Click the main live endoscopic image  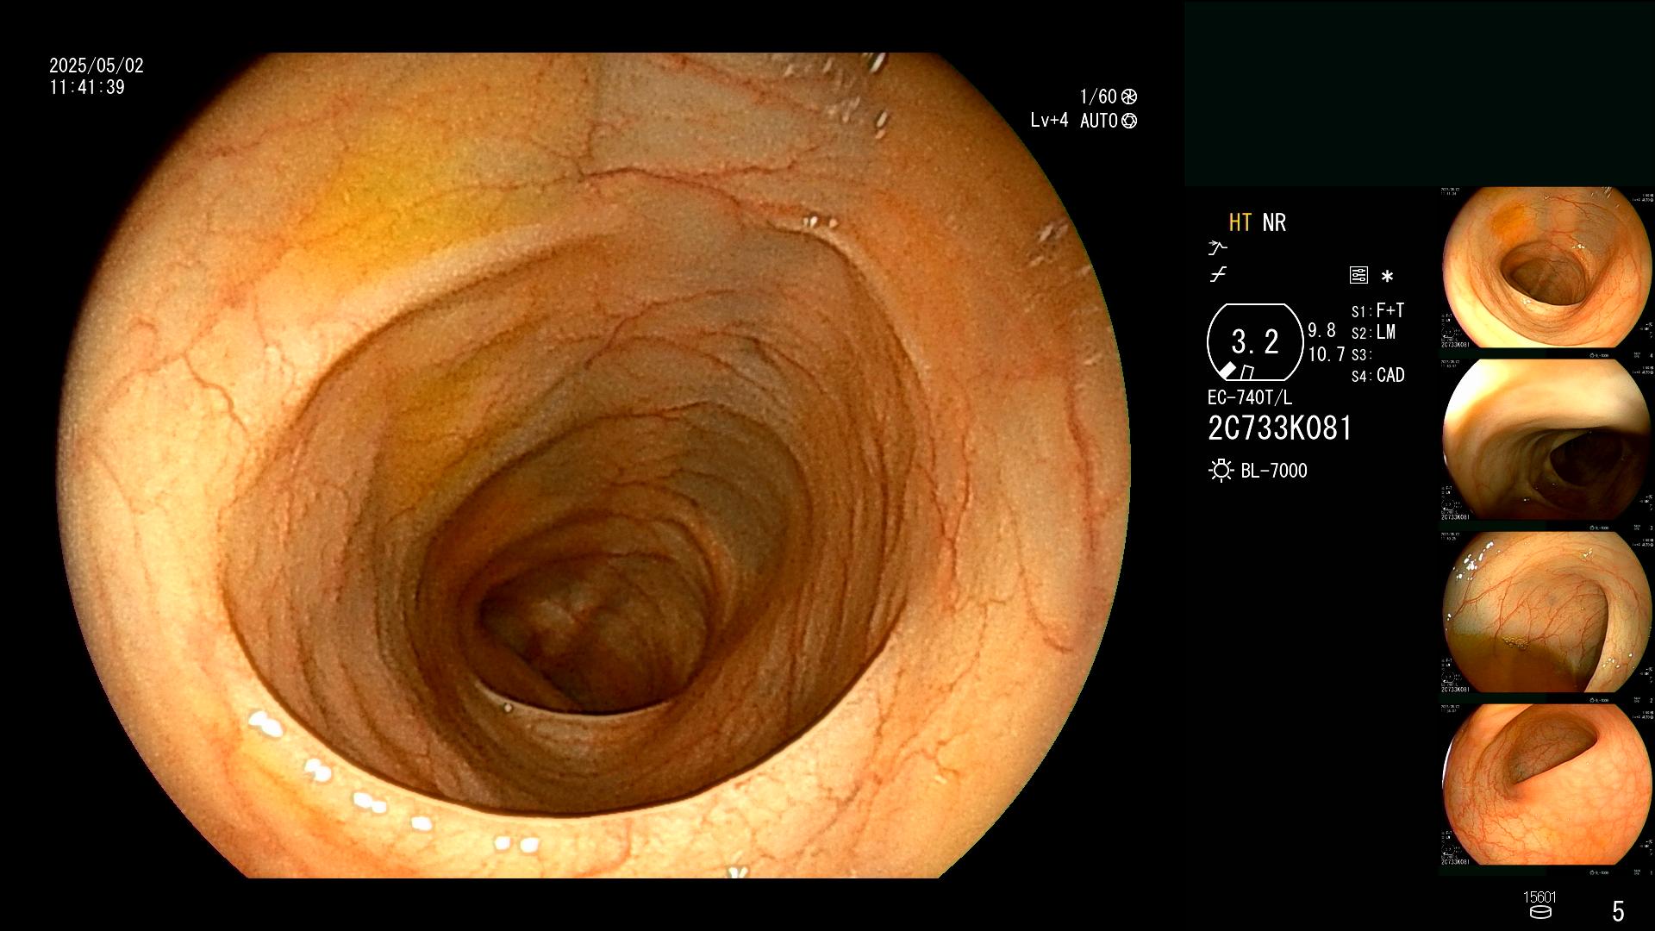coord(595,465)
